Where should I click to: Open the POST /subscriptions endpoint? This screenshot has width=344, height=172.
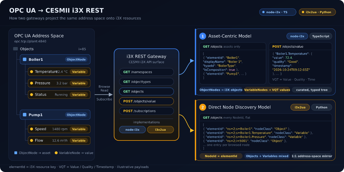(x=146, y=111)
